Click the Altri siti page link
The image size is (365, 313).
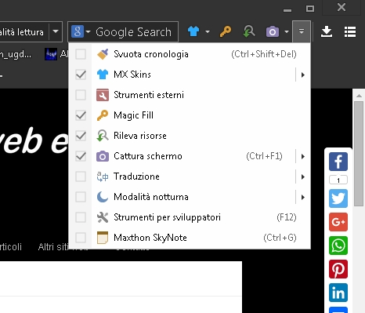point(53,247)
